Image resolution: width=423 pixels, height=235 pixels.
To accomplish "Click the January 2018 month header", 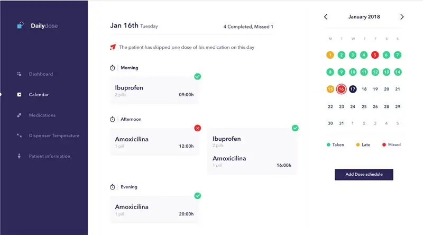I will pyautogui.click(x=364, y=17).
